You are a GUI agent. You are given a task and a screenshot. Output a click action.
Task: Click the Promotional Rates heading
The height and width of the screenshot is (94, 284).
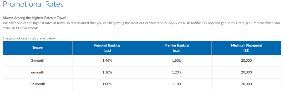pos(33,4)
